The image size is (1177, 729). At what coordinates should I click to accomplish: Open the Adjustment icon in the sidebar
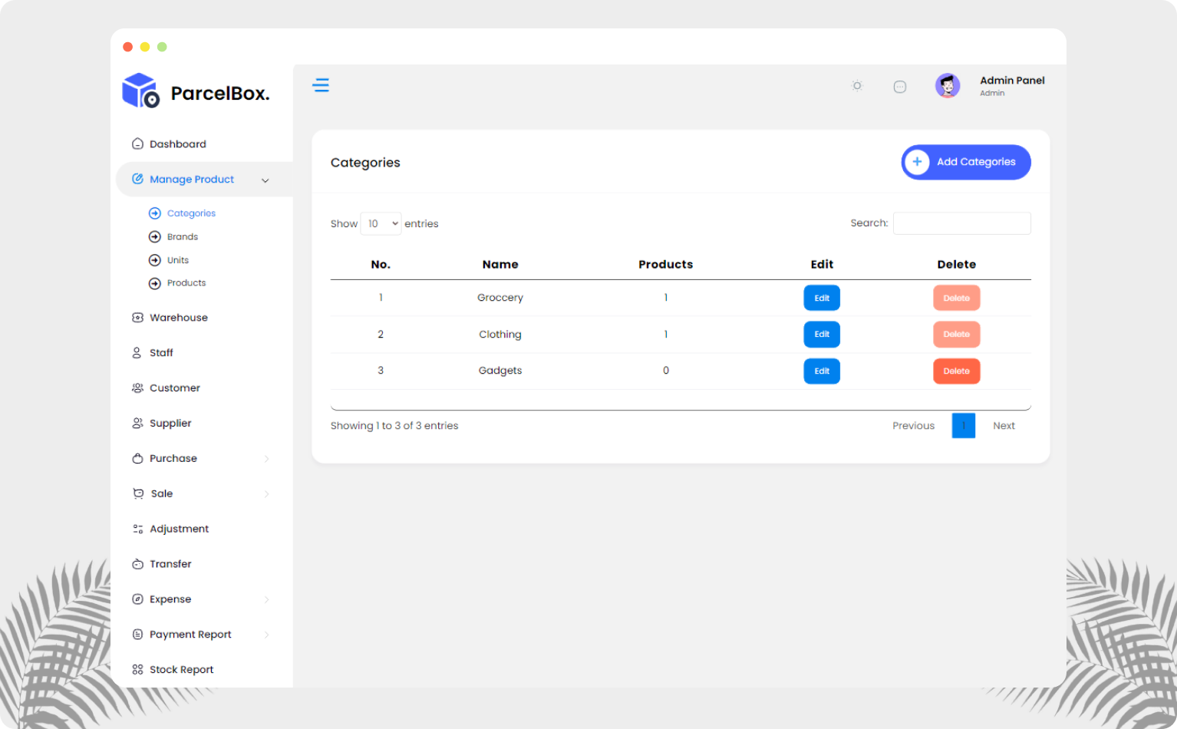[x=137, y=529]
